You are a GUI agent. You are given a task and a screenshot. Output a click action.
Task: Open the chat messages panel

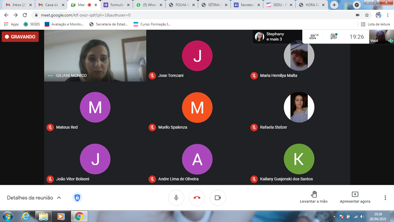point(334,37)
